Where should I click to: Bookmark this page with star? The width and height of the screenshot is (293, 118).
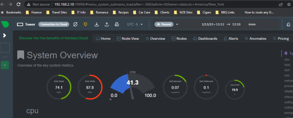(289, 4)
